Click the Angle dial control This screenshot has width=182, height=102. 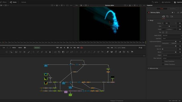click(x=169, y=29)
